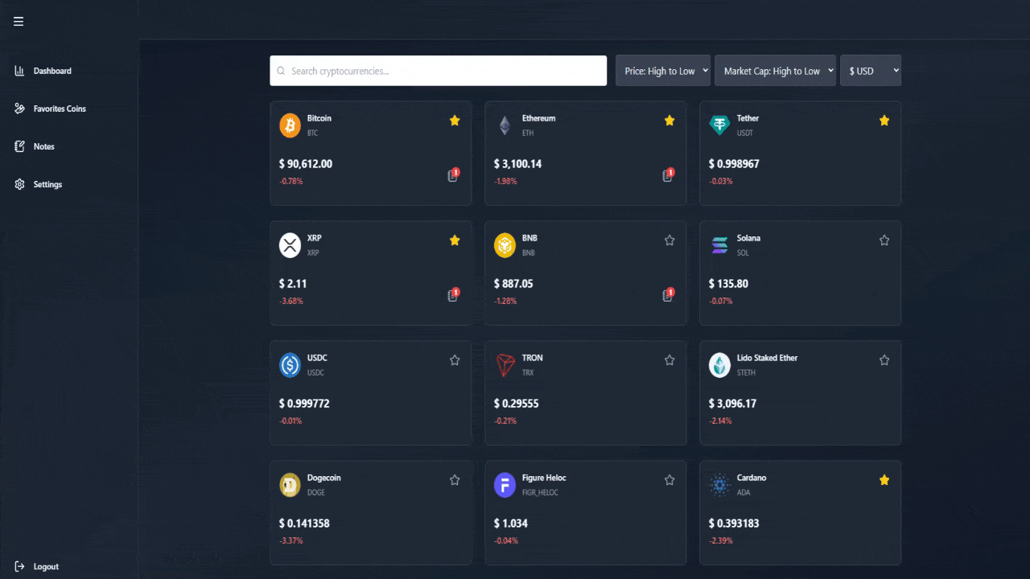The height and width of the screenshot is (579, 1030).
Task: Click the Ethereum coin logo
Action: pyautogui.click(x=505, y=125)
